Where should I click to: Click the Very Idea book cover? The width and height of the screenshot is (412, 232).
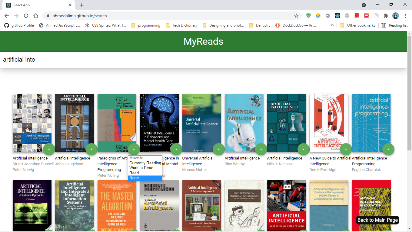[75, 123]
